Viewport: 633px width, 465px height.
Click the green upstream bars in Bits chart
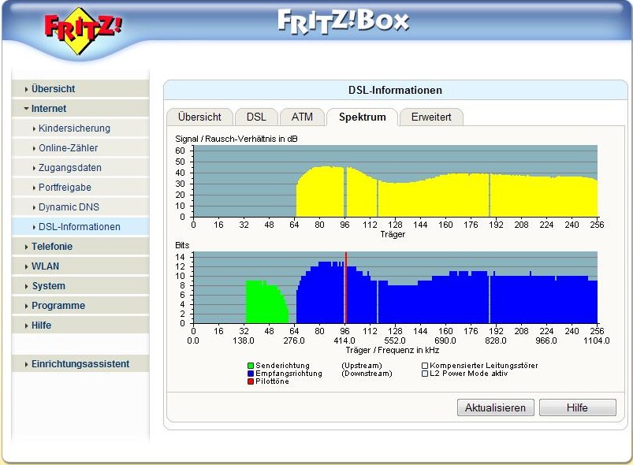tap(266, 302)
